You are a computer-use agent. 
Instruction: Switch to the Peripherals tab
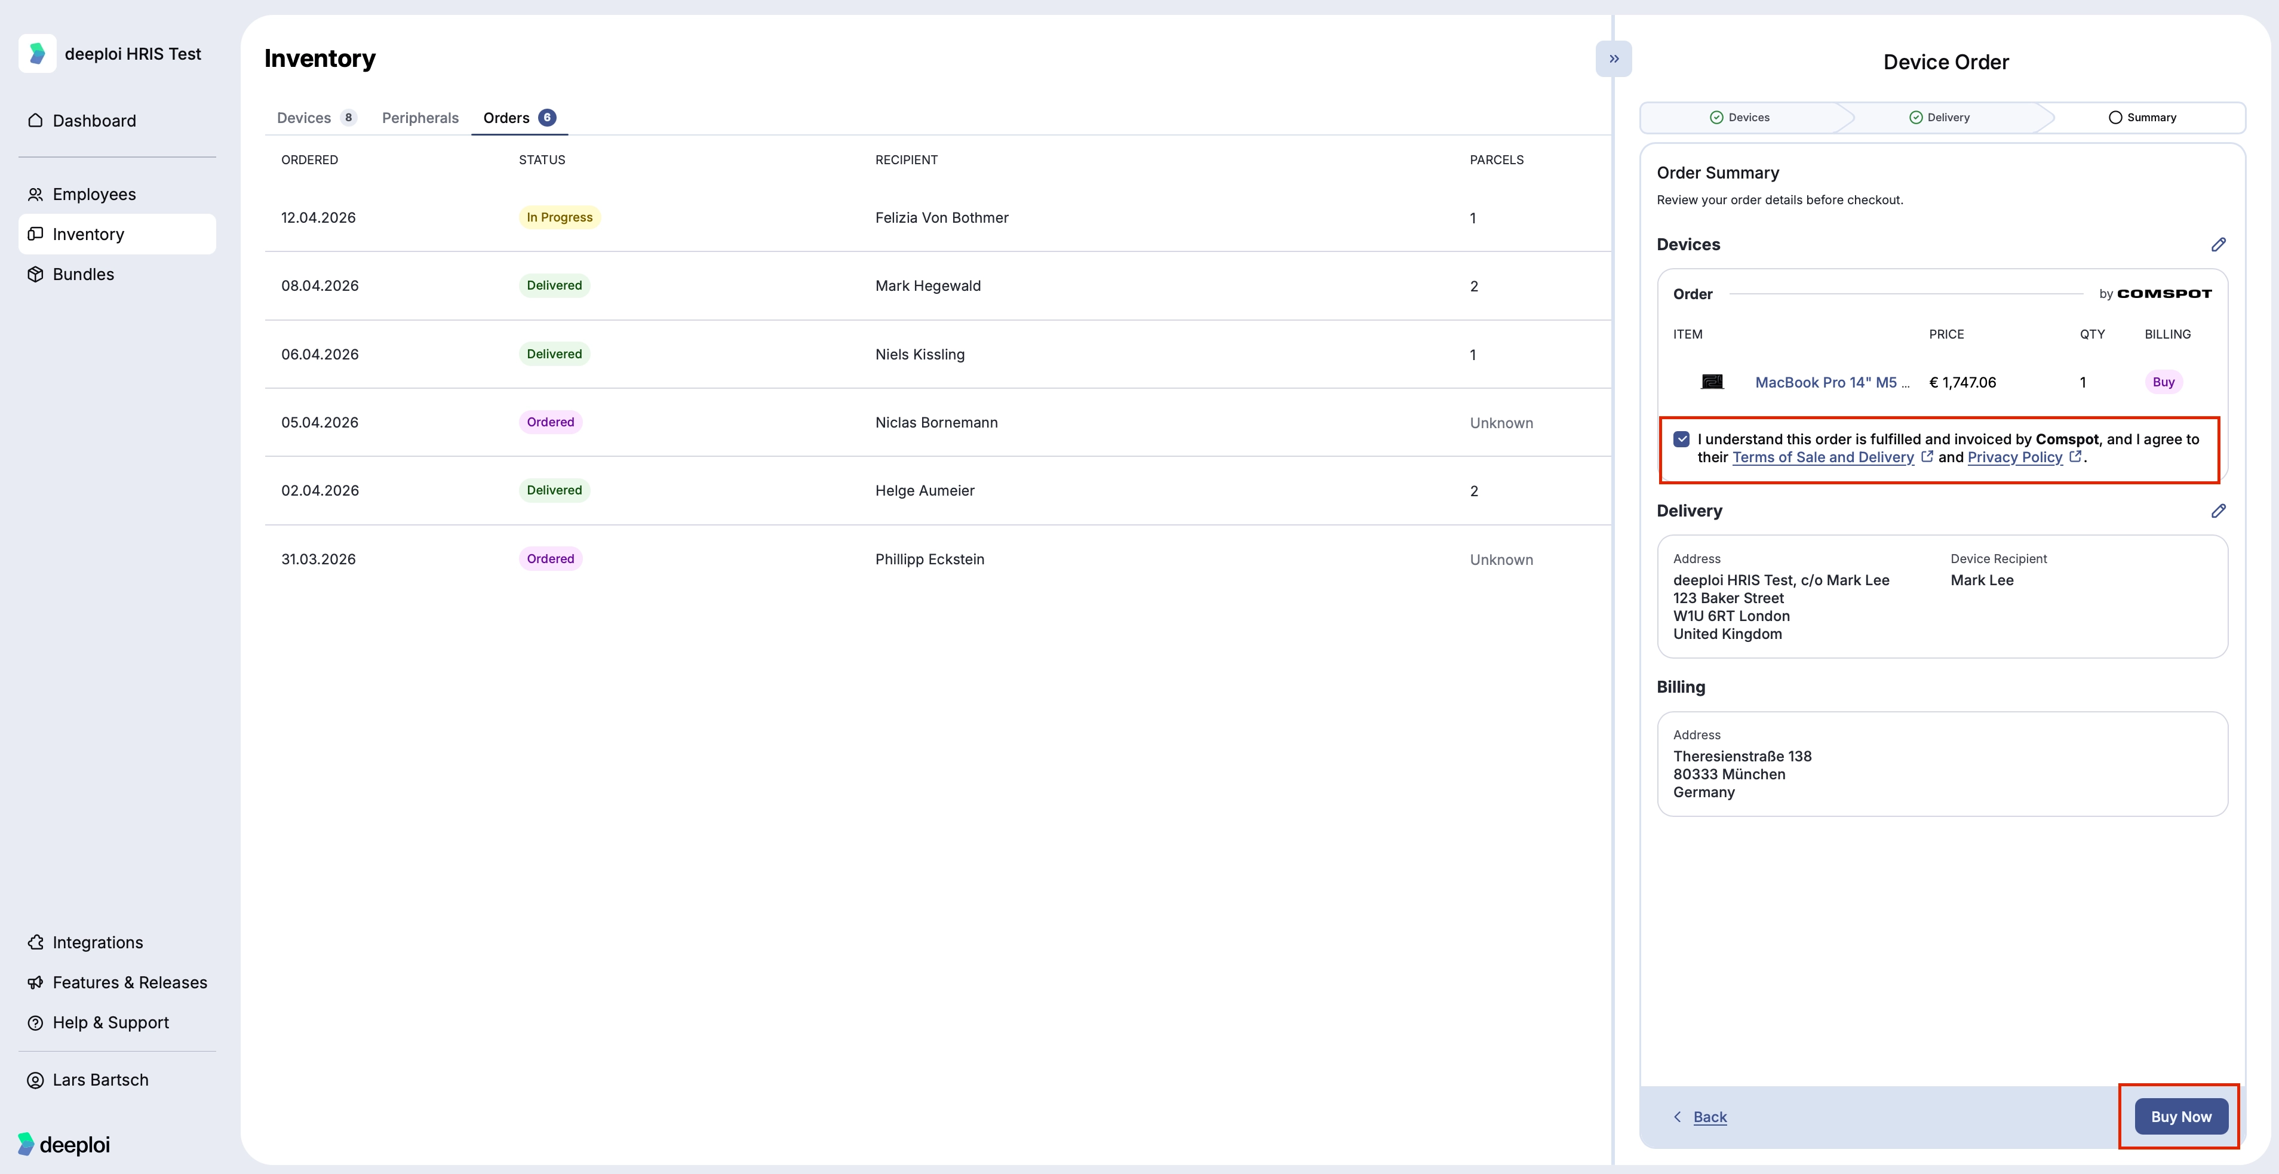(420, 118)
